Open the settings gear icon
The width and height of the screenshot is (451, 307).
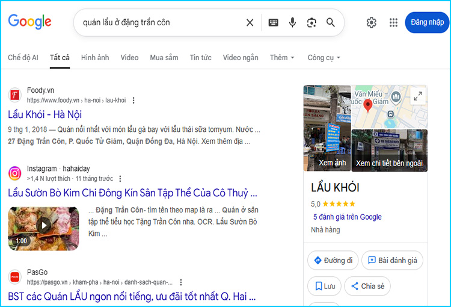(x=372, y=22)
